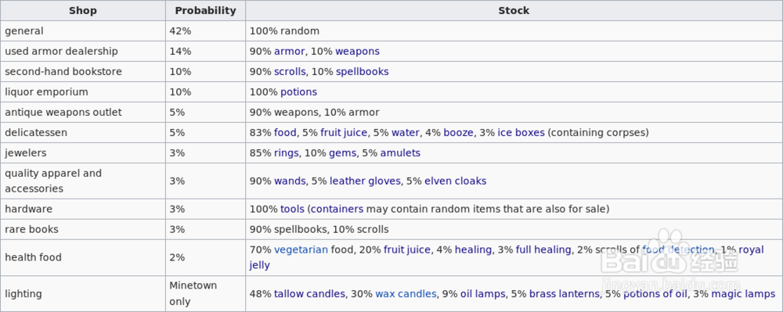Image resolution: width=783 pixels, height=312 pixels.
Task: Click the food link in delicatessen row
Action: pos(286,133)
